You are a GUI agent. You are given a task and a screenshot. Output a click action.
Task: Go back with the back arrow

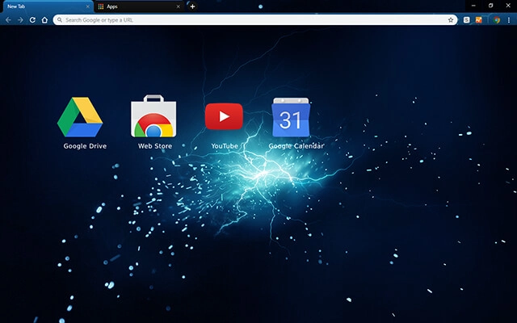click(8, 20)
